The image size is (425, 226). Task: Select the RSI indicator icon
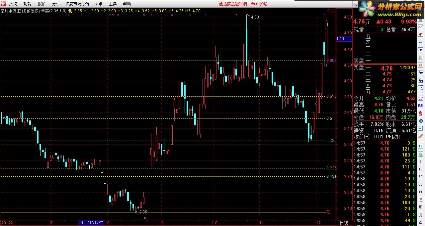pyautogui.click(x=421, y=106)
